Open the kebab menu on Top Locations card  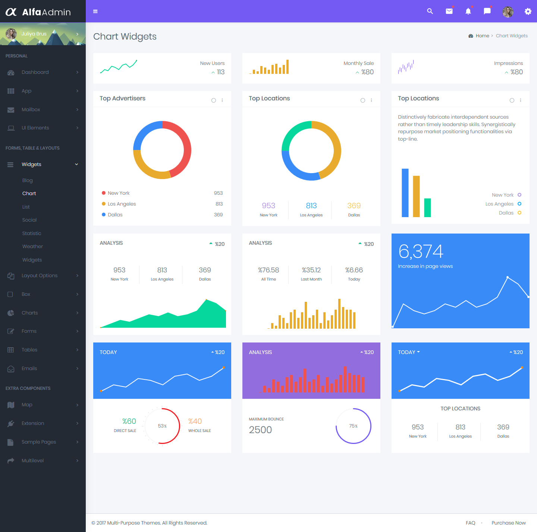tap(371, 100)
